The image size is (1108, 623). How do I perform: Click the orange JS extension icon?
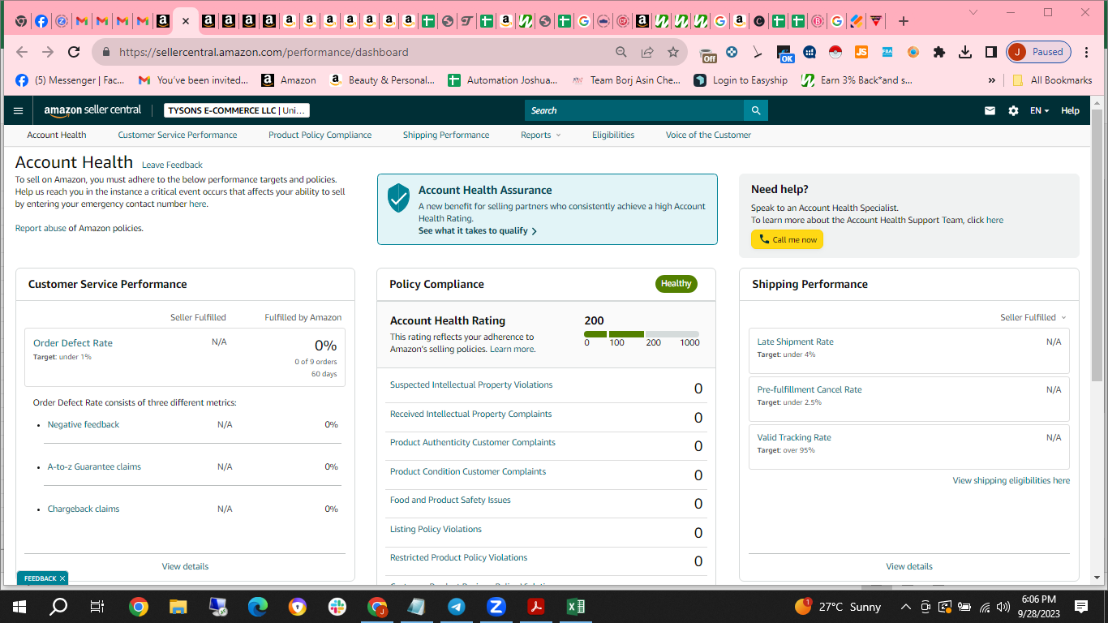point(861,52)
